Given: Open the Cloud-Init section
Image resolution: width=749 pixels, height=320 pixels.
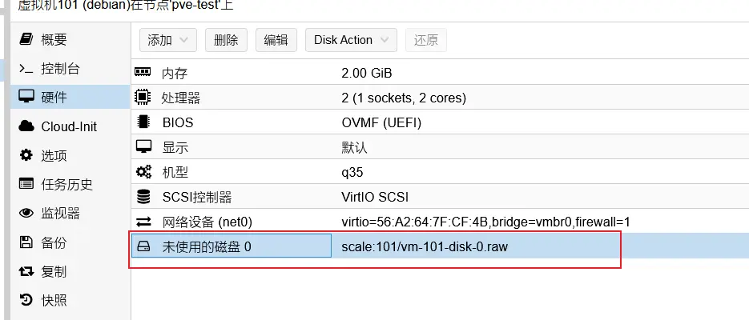Looking at the screenshot, I should [x=68, y=126].
